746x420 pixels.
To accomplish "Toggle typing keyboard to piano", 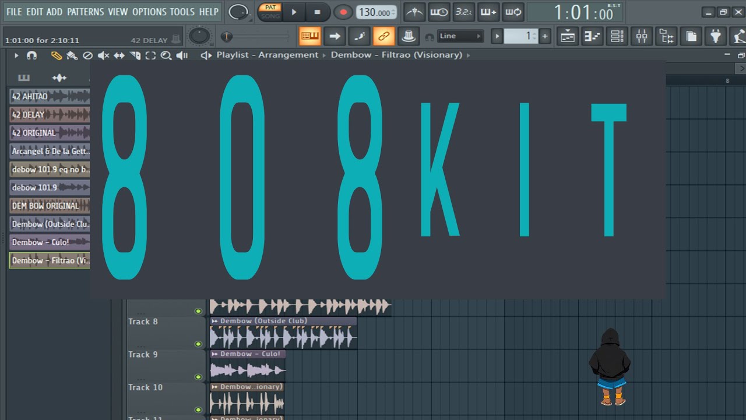I will click(x=310, y=36).
